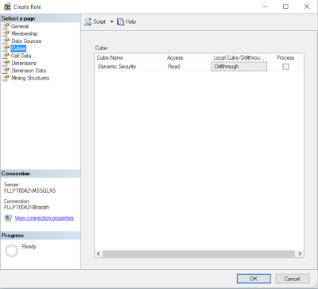Click the server name FLLPT0042\MSSQLAS

[x=30, y=190]
